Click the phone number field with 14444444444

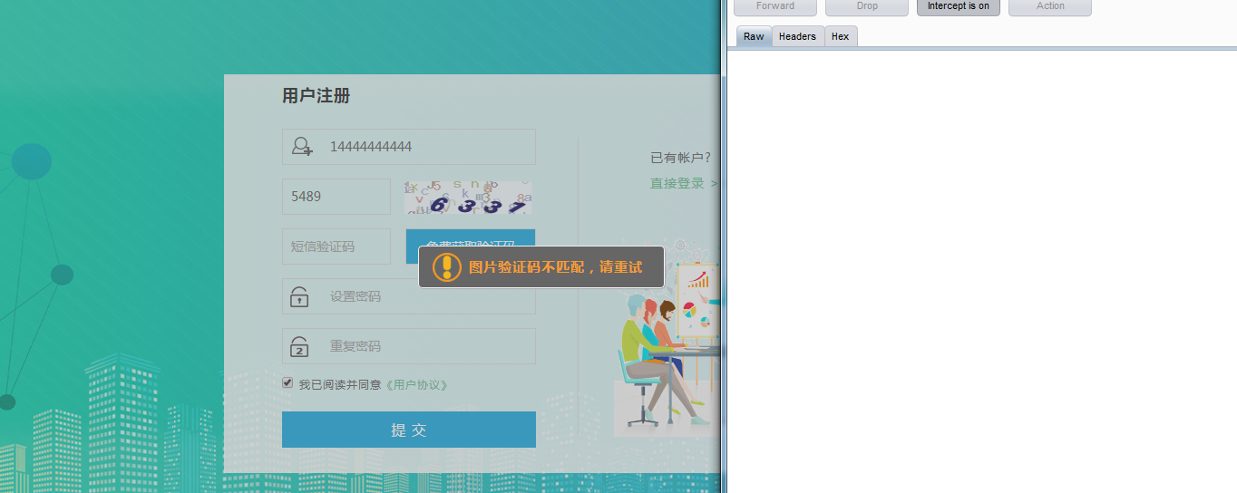pyautogui.click(x=409, y=147)
